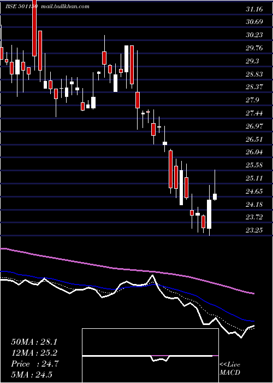
Task: Select the 25.58 price axis label
Action: click(254, 165)
